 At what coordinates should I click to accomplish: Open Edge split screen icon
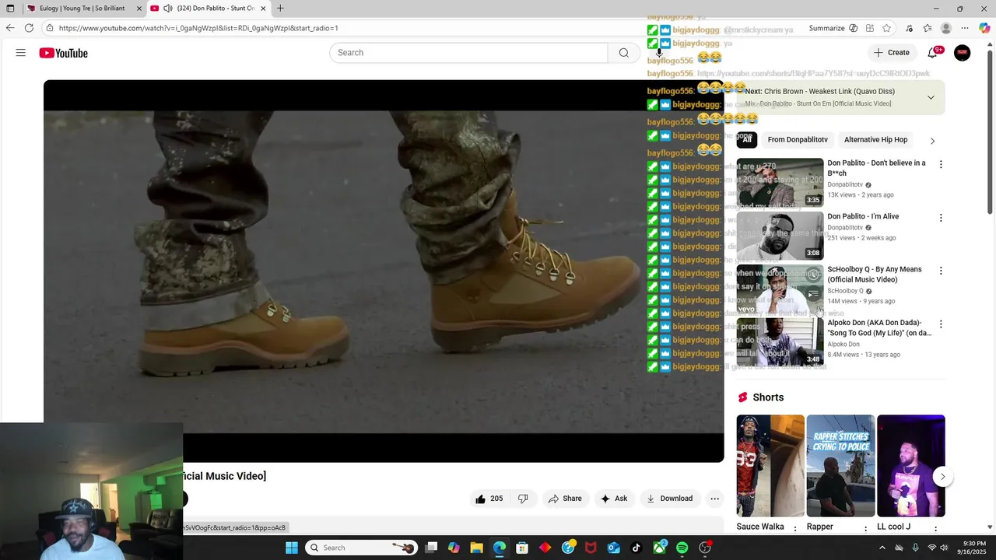pyautogui.click(x=870, y=28)
